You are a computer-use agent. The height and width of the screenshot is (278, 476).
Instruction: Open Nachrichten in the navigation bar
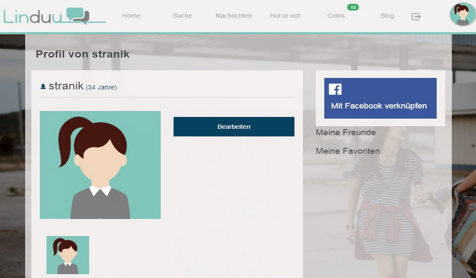coord(234,16)
